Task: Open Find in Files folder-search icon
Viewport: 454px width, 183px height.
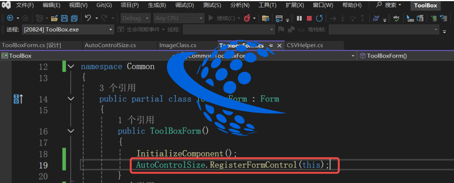Action: coord(265,18)
